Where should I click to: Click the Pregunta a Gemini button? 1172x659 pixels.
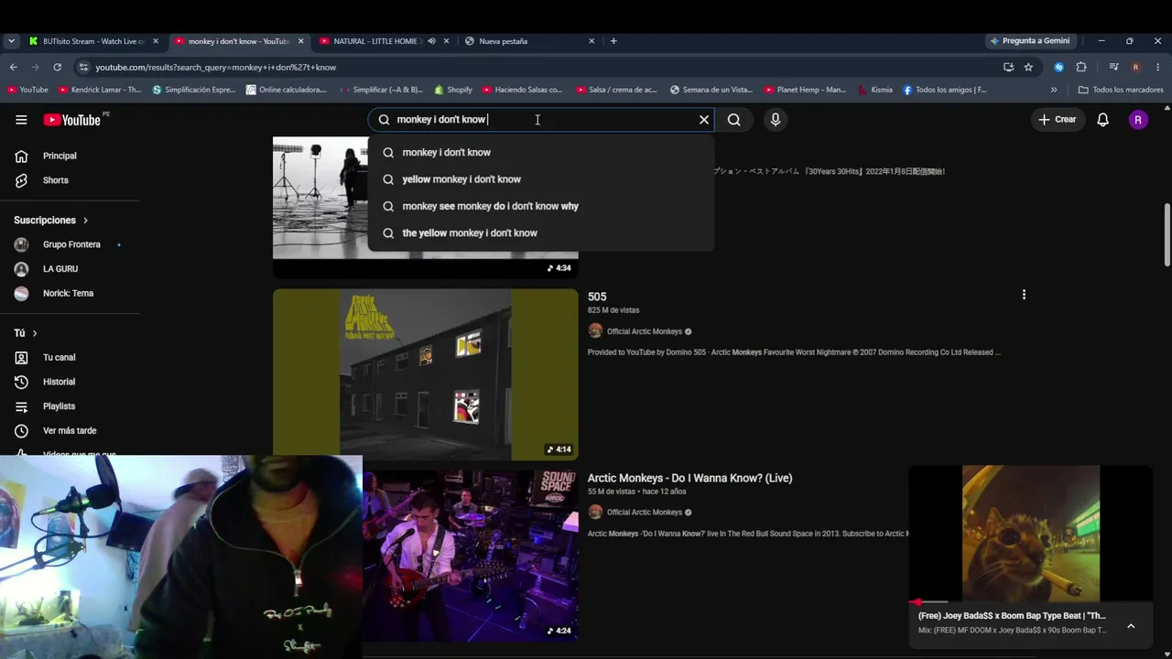1030,41
